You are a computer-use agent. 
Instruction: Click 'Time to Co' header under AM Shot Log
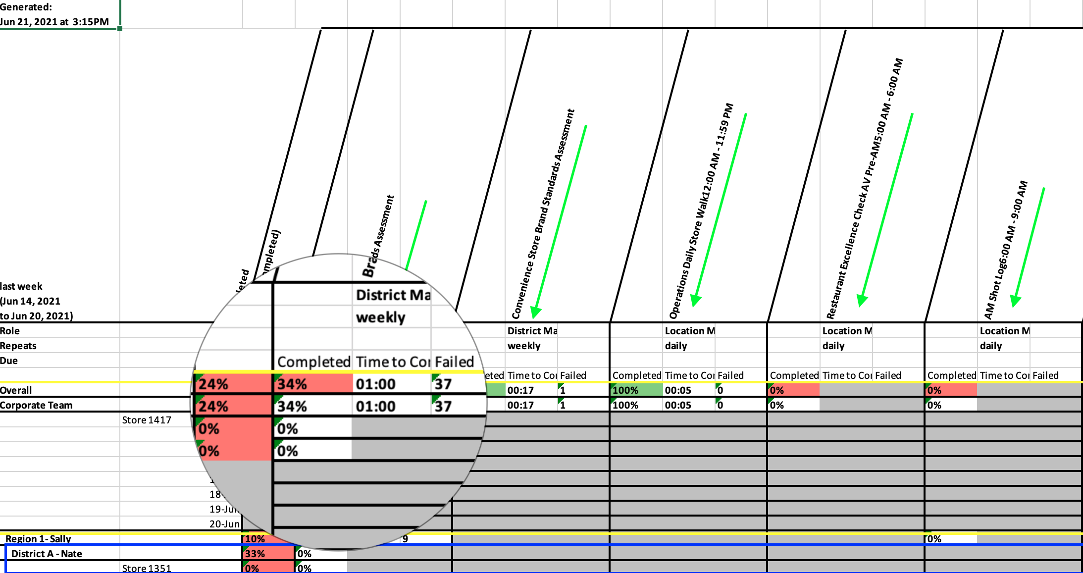click(1004, 375)
